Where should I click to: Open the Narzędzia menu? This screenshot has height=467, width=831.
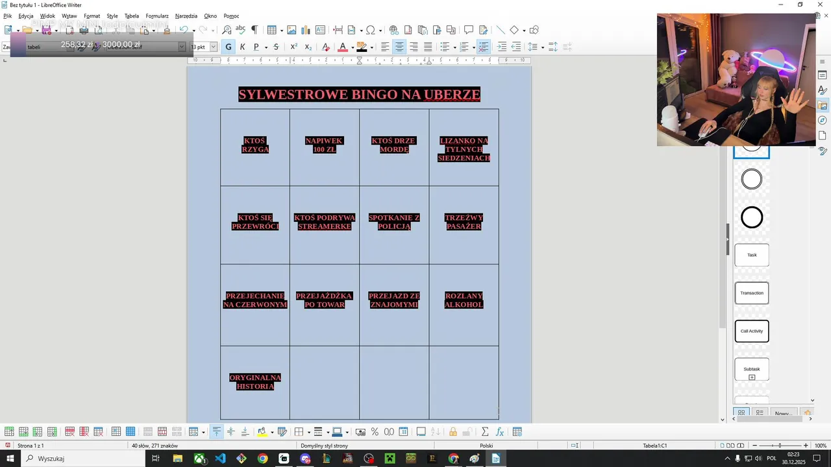(186, 16)
